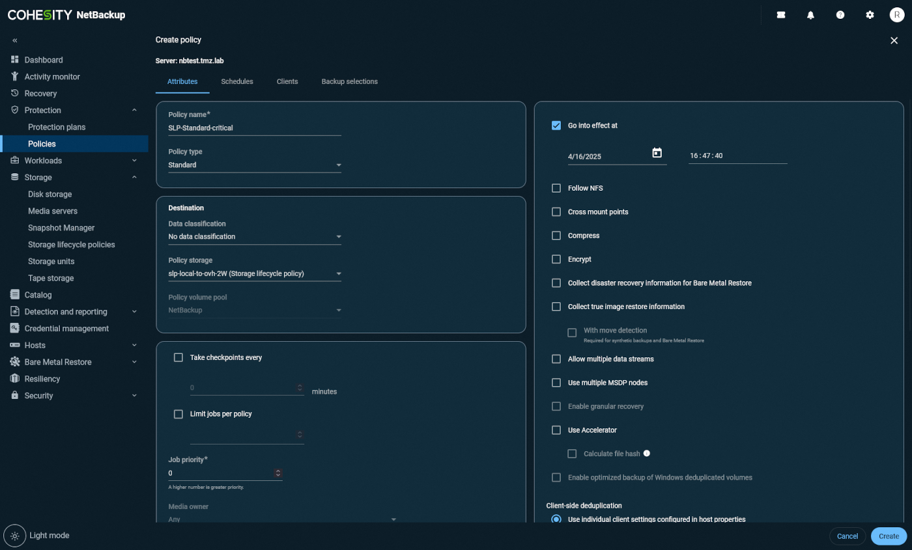The image size is (912, 550).
Task: Open the calendar date picker icon
Action: (657, 153)
